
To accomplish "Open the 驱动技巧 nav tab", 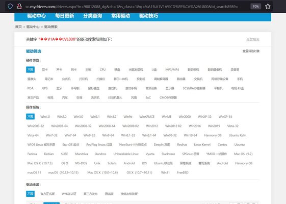I will pos(148,16).
